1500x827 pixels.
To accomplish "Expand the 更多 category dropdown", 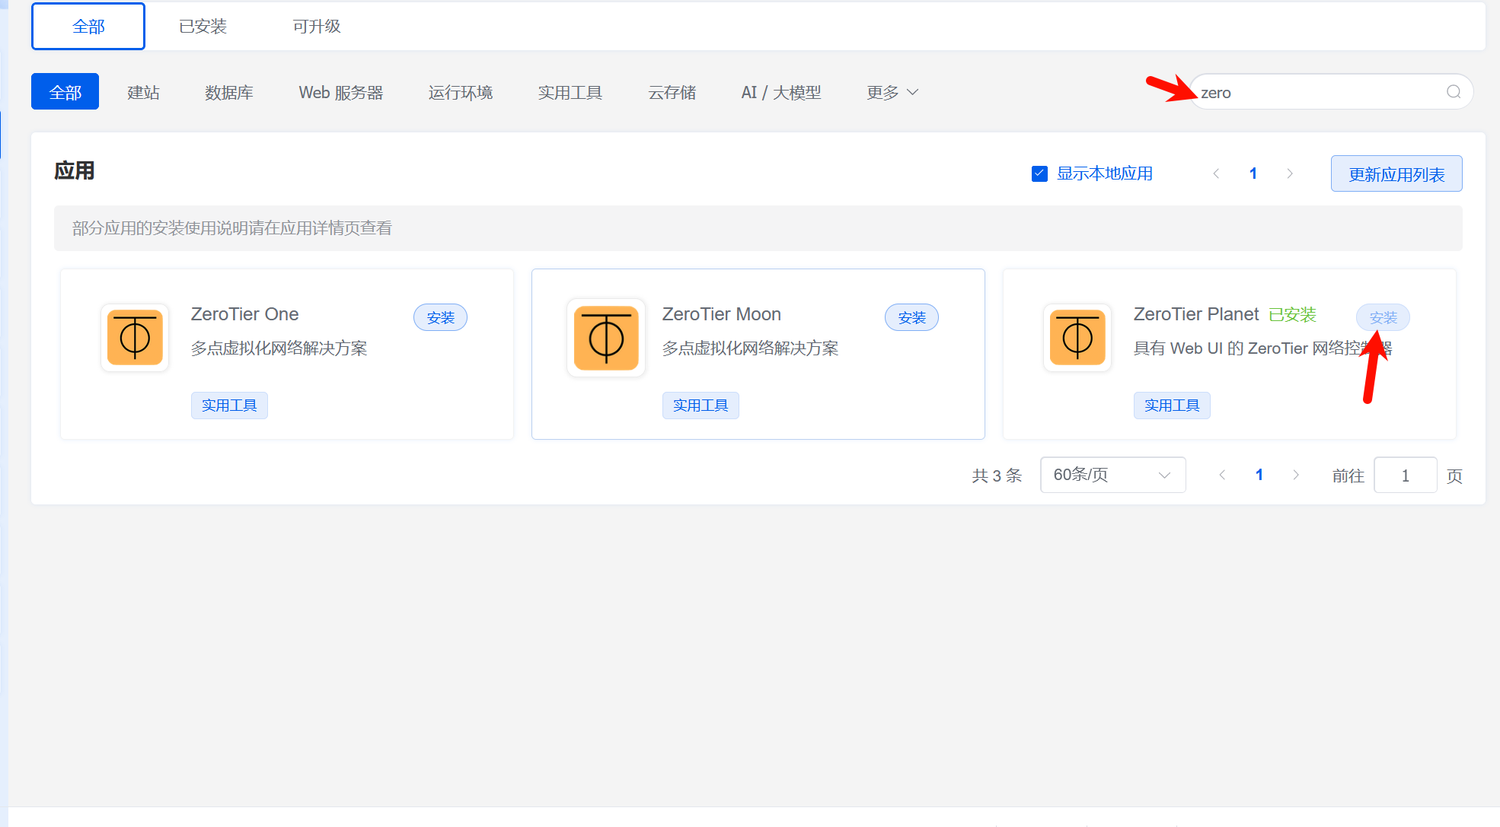I will pos(892,92).
